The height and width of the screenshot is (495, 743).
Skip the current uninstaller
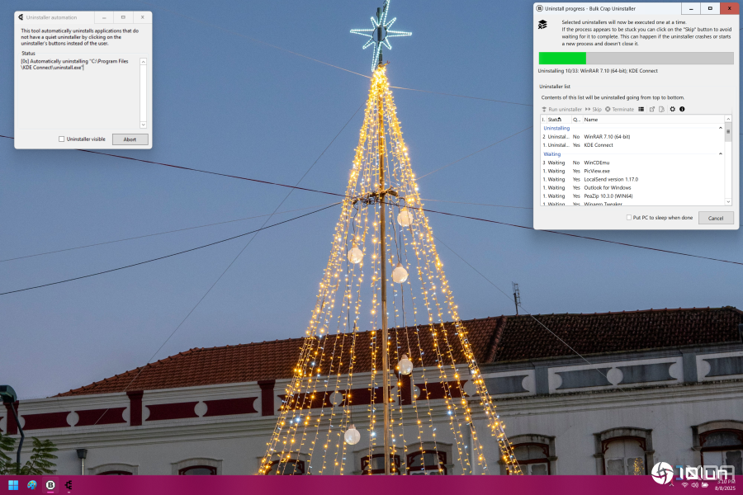593,109
